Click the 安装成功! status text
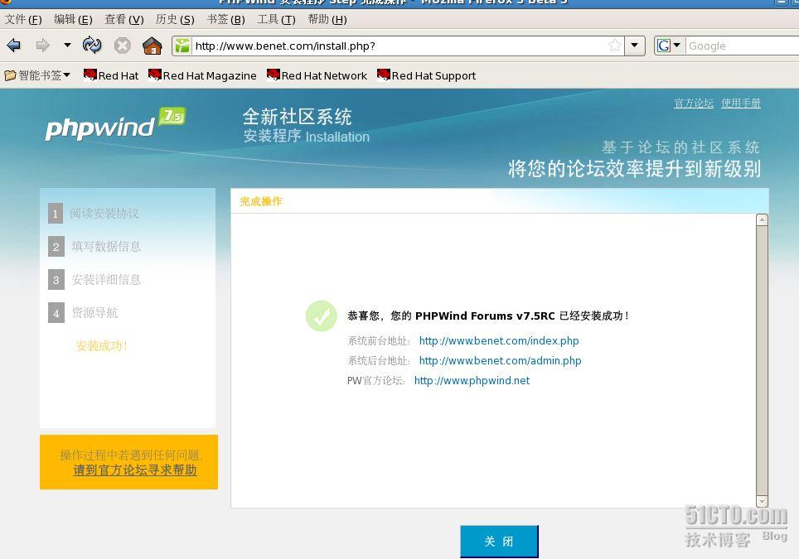 coord(102,345)
